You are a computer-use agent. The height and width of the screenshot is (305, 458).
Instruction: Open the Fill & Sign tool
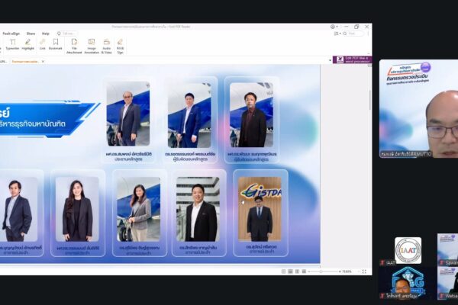120,47
